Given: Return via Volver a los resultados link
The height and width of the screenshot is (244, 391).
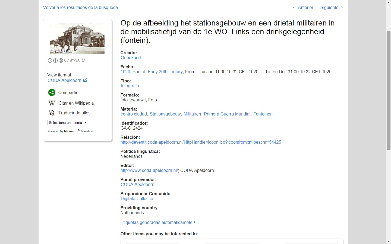Looking at the screenshot, I should 80,8.
